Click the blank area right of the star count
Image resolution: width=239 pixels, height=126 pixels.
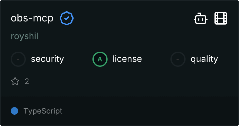point(126,82)
